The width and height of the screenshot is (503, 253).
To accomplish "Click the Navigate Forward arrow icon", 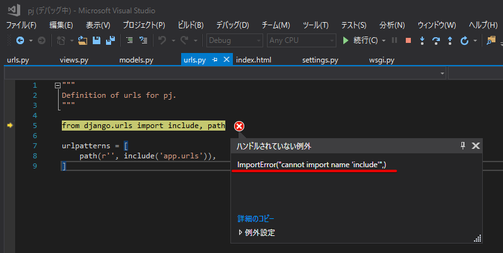I will tap(42, 40).
